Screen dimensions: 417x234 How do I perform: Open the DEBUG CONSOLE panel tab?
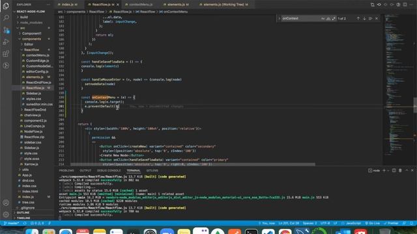(x=109, y=170)
